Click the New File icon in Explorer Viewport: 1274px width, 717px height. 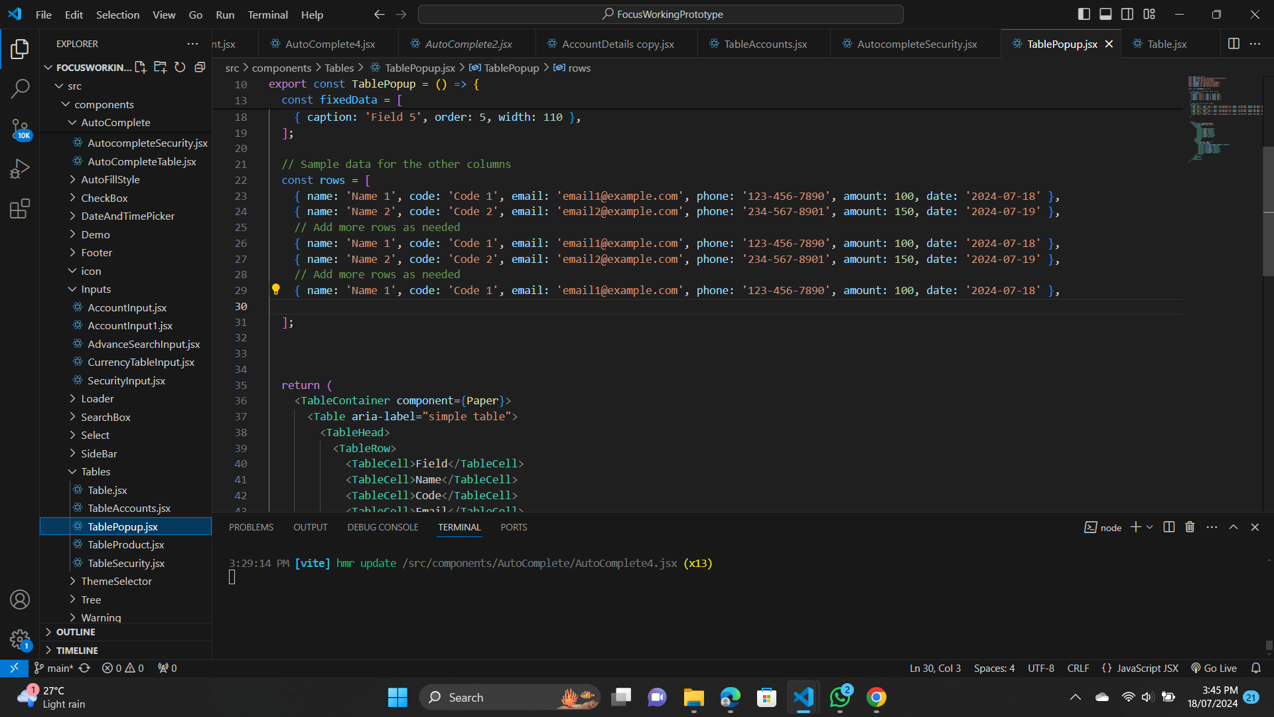[140, 67]
